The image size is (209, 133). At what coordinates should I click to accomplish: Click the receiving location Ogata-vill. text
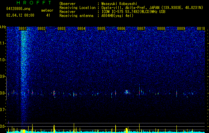pyautogui.click(x=152, y=8)
